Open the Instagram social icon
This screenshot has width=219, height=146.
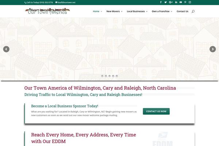pyautogui.click(x=190, y=2)
